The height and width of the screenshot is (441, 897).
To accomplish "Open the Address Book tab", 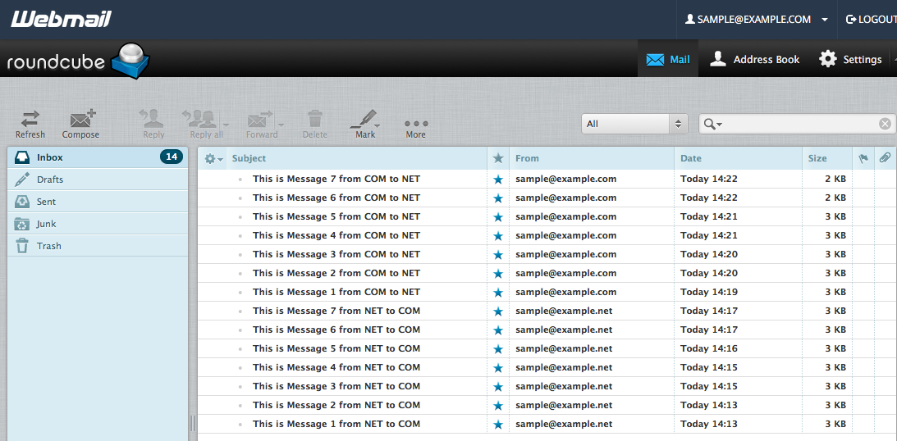I will pyautogui.click(x=754, y=59).
